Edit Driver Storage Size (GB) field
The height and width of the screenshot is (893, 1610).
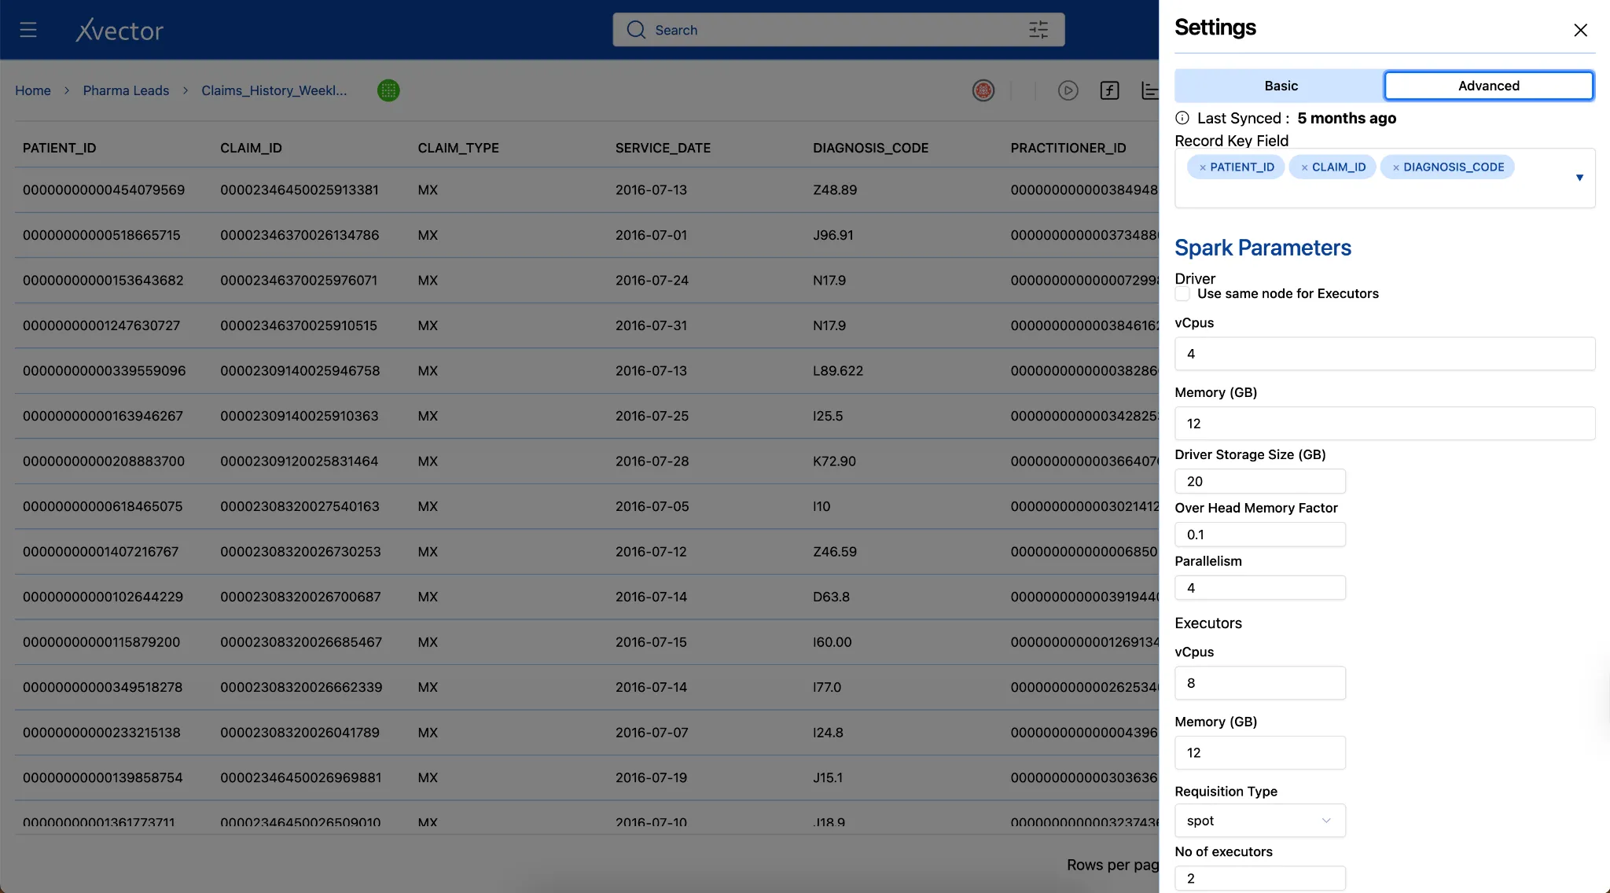point(1260,481)
